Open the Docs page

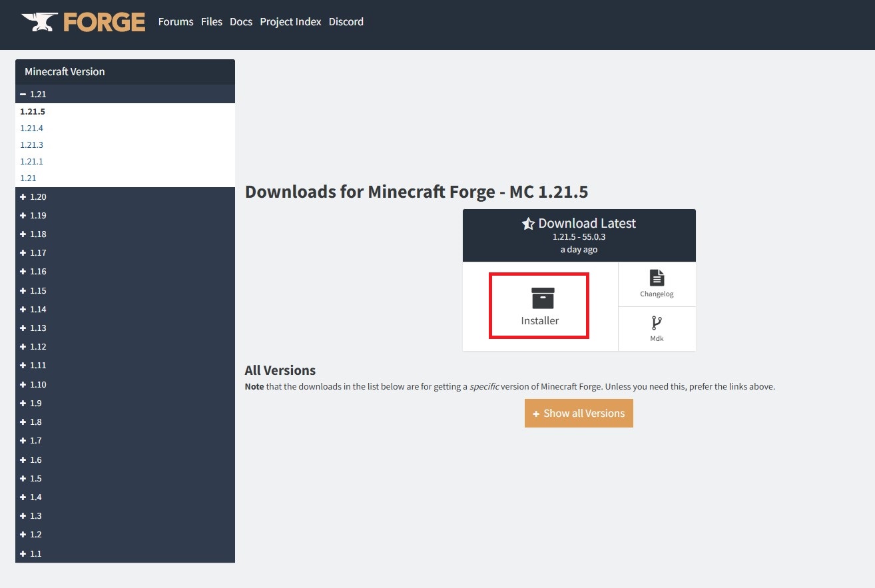point(241,22)
